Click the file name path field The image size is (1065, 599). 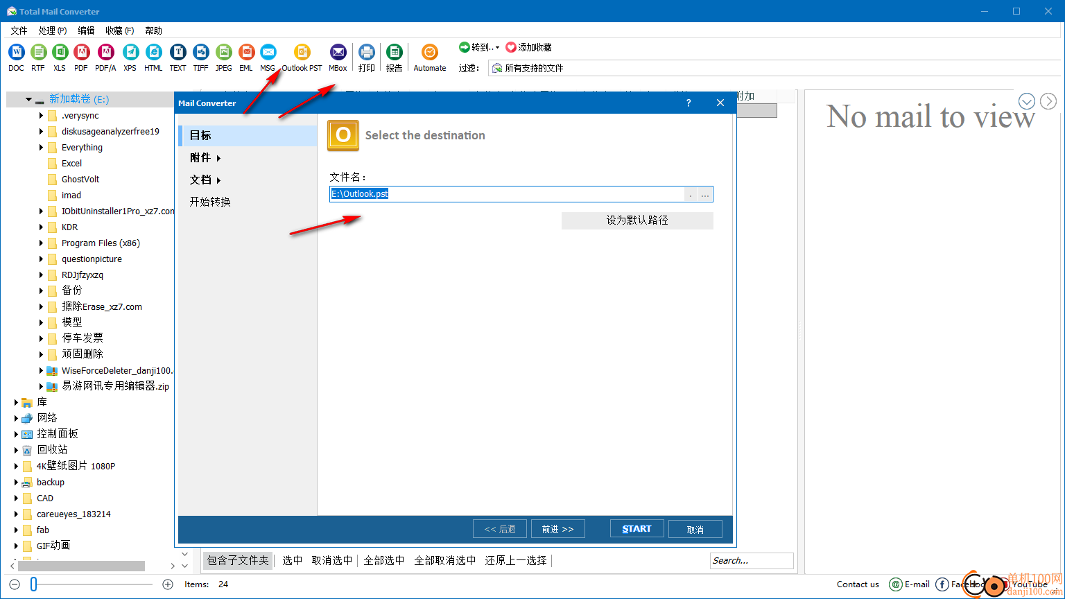[x=507, y=194]
